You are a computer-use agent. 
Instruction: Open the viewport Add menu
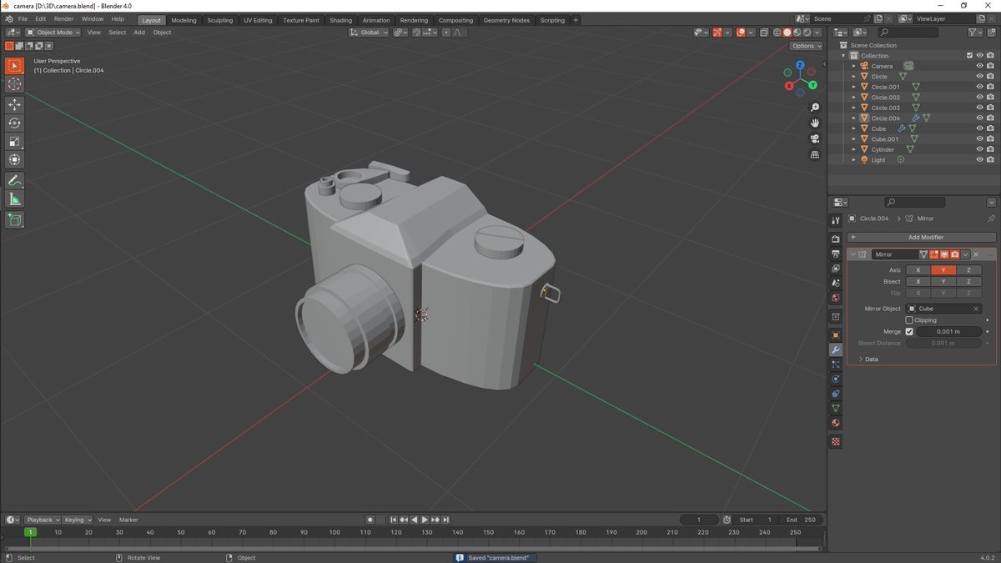[139, 33]
